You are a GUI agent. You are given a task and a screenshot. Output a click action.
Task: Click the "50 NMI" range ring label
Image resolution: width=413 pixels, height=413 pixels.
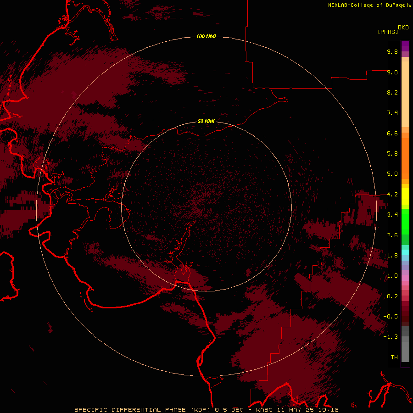(206, 121)
